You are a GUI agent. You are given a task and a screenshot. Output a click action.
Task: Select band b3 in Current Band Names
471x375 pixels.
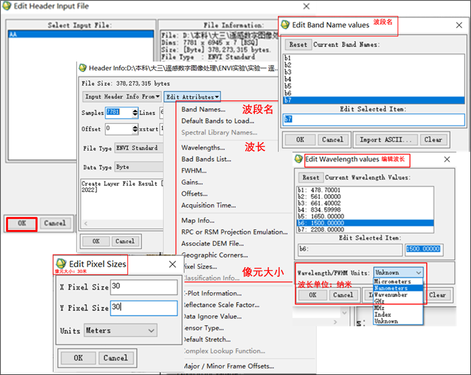click(x=374, y=72)
